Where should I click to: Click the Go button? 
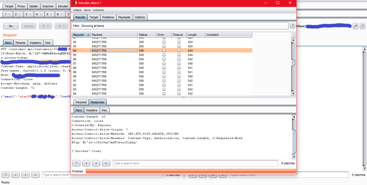[11, 26]
